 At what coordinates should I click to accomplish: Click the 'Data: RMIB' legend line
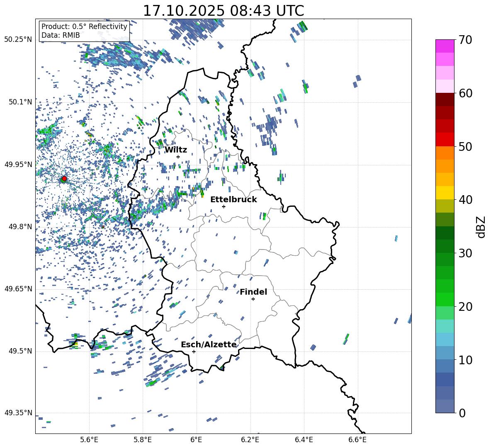click(61, 35)
